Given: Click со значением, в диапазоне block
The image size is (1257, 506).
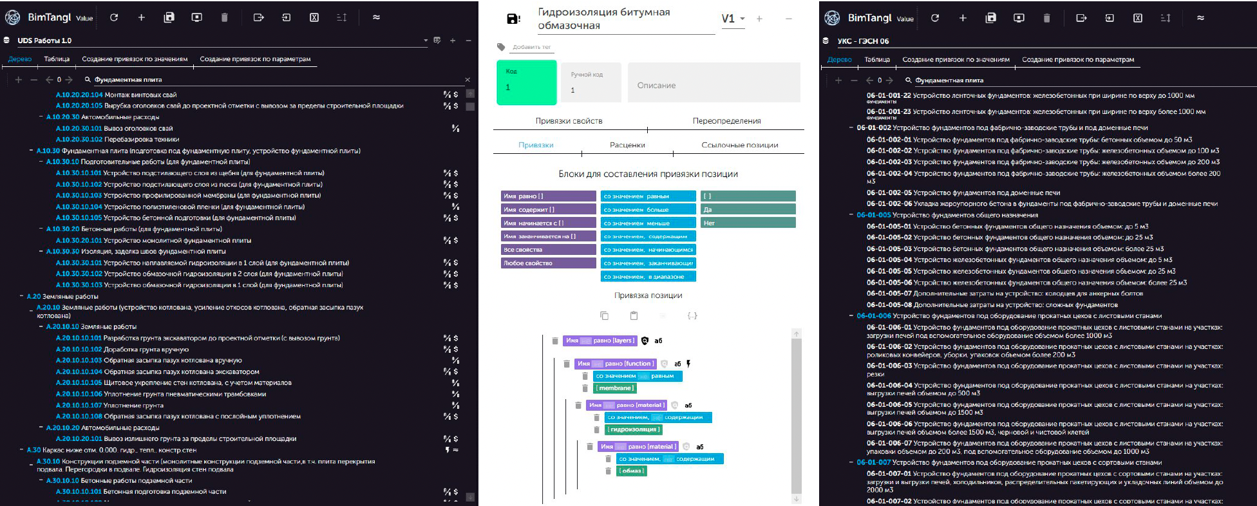Looking at the screenshot, I should (x=648, y=276).
